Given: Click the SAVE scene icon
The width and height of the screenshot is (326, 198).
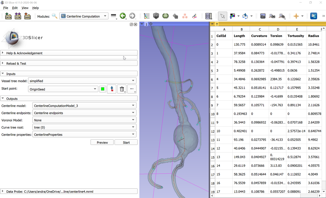Looking at the screenshot, I should [x=27, y=16].
